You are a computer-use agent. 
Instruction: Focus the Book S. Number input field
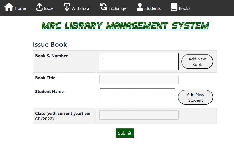click(139, 62)
